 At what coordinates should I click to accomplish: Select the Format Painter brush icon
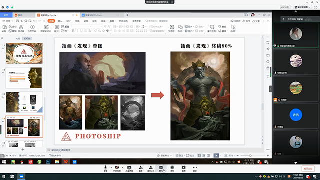click(x=21, y=27)
